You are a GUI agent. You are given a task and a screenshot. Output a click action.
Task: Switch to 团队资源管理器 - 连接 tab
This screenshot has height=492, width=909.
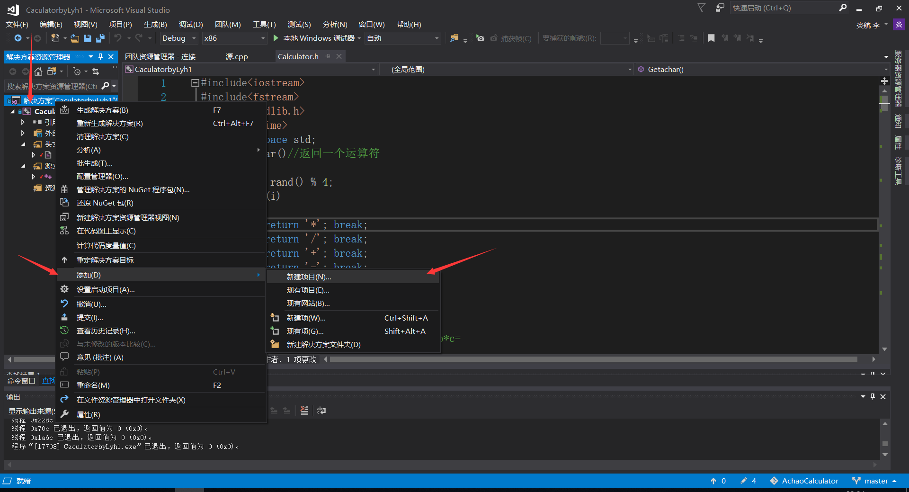(x=160, y=56)
